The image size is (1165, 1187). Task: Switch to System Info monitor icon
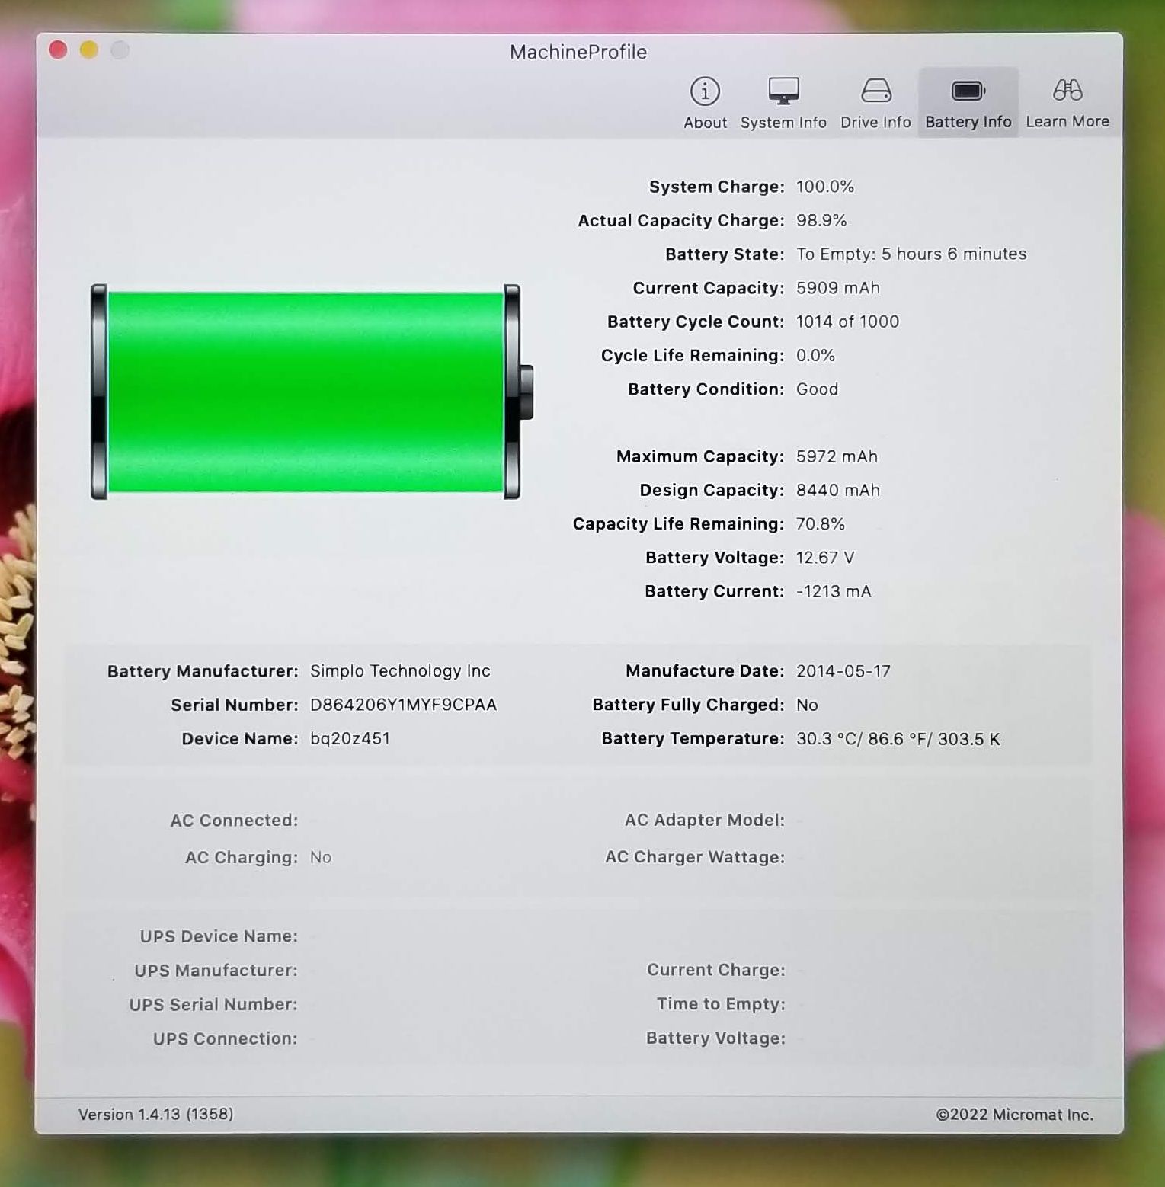(x=783, y=91)
